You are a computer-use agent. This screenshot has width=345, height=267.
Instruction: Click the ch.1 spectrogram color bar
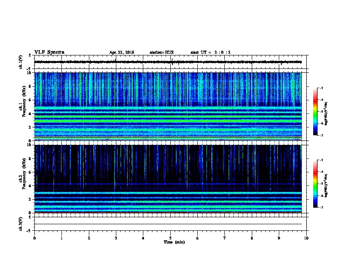click(315, 112)
